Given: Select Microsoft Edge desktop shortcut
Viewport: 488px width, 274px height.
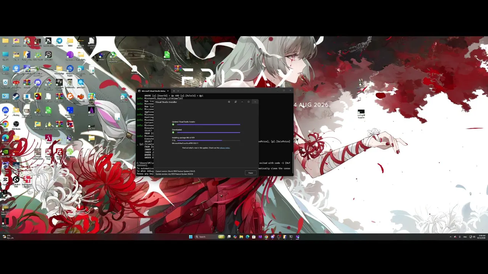Looking at the screenshot, I should (x=5, y=139).
